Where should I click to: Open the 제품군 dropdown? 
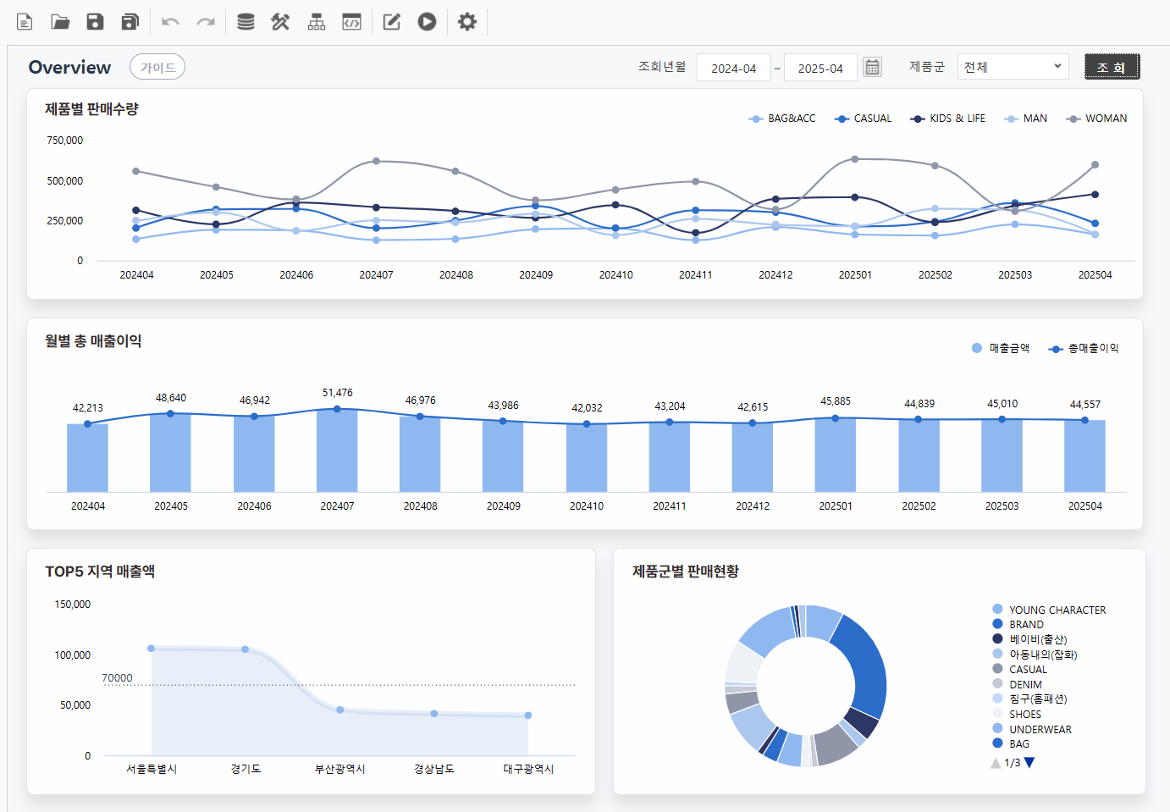coord(1013,67)
